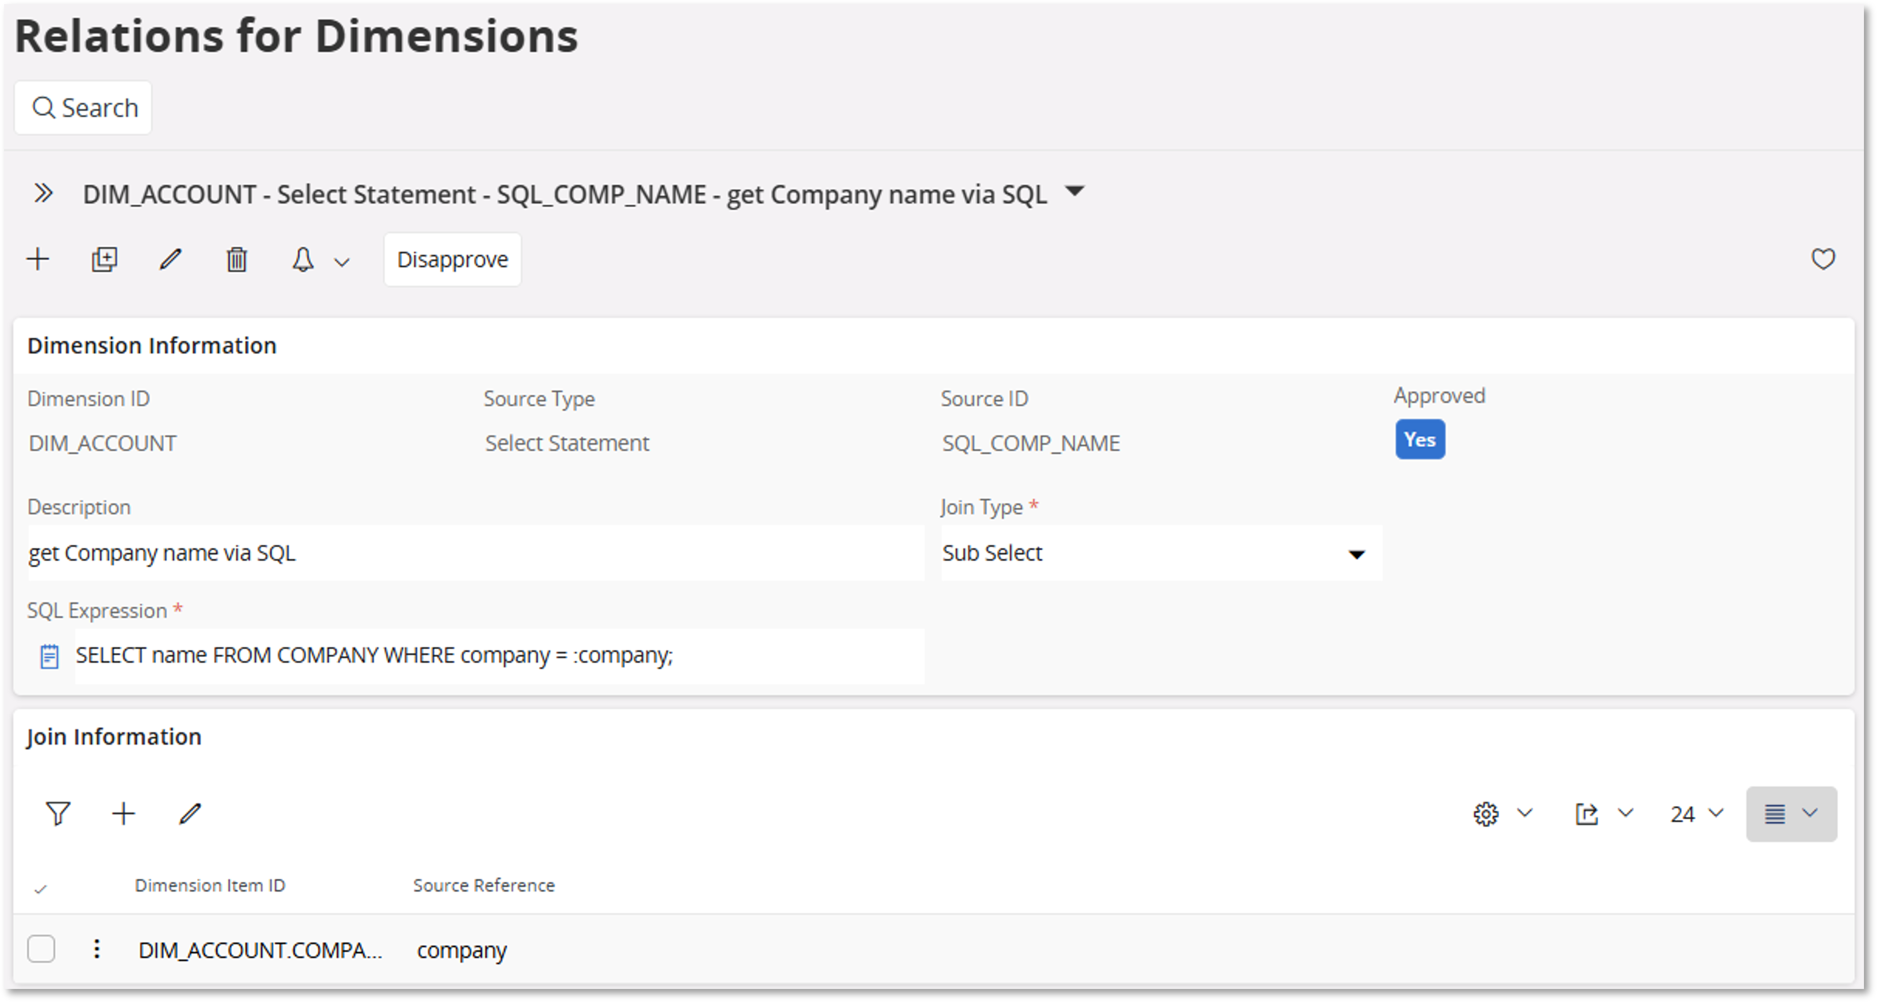Open the filter in Join Information
Viewport: 1877px width, 1002px height.
click(59, 814)
